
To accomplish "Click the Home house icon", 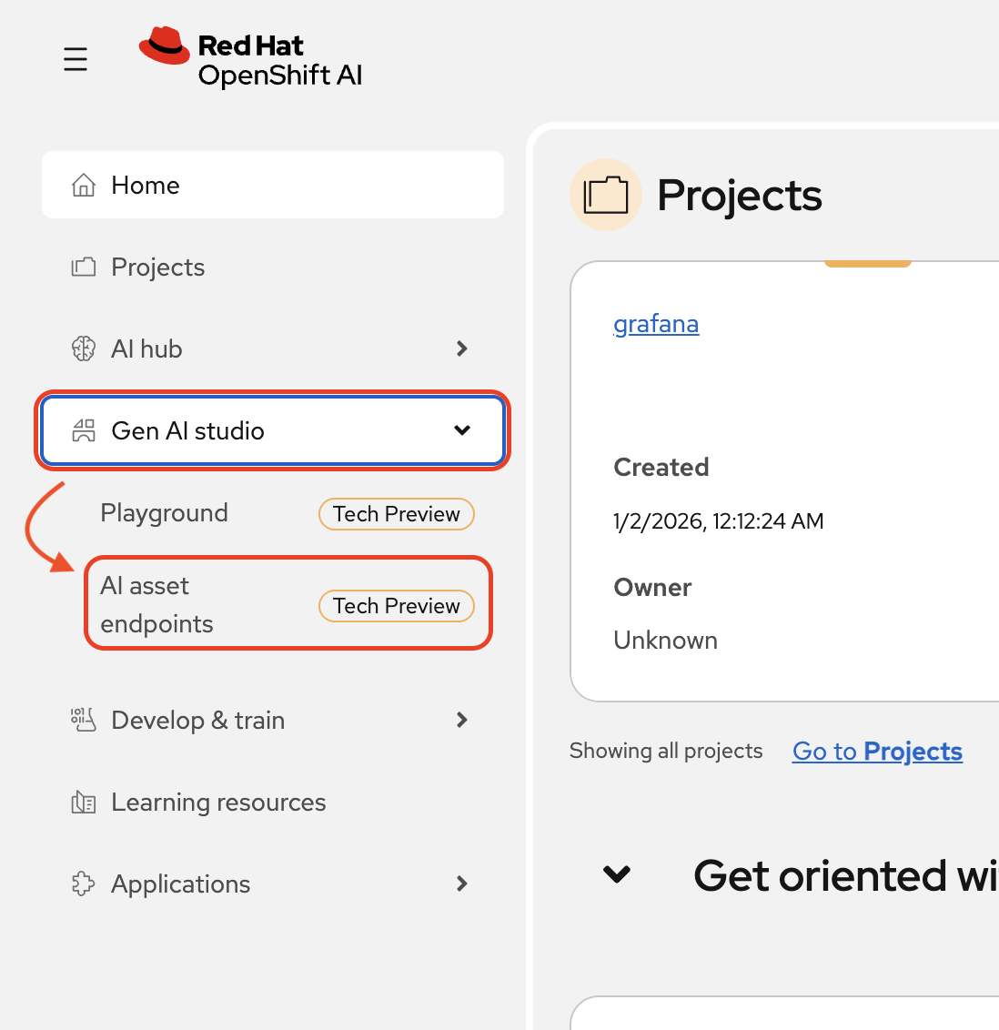I will click(84, 186).
